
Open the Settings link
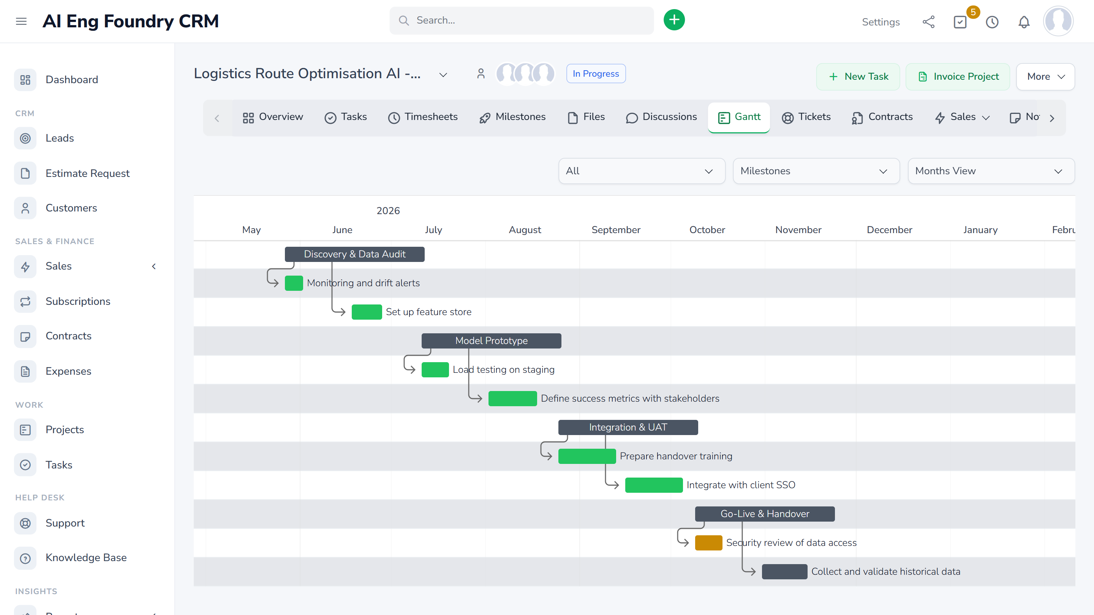[881, 22]
